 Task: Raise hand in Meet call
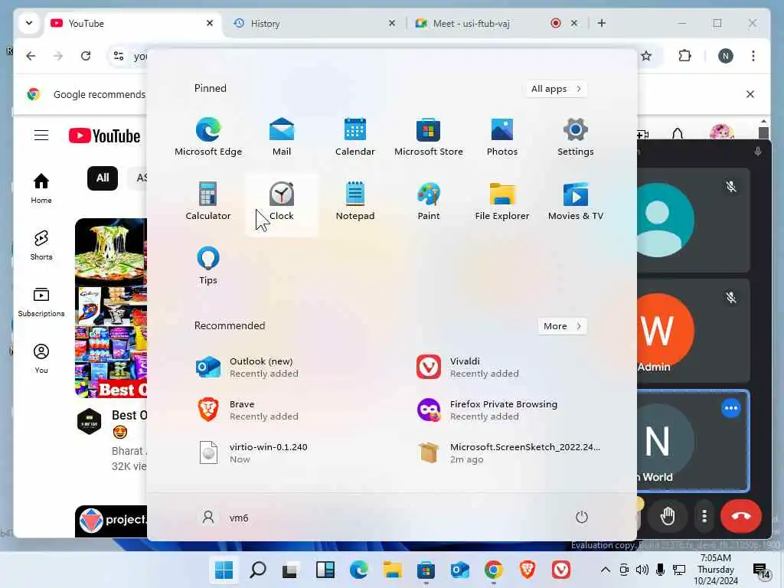point(668,516)
